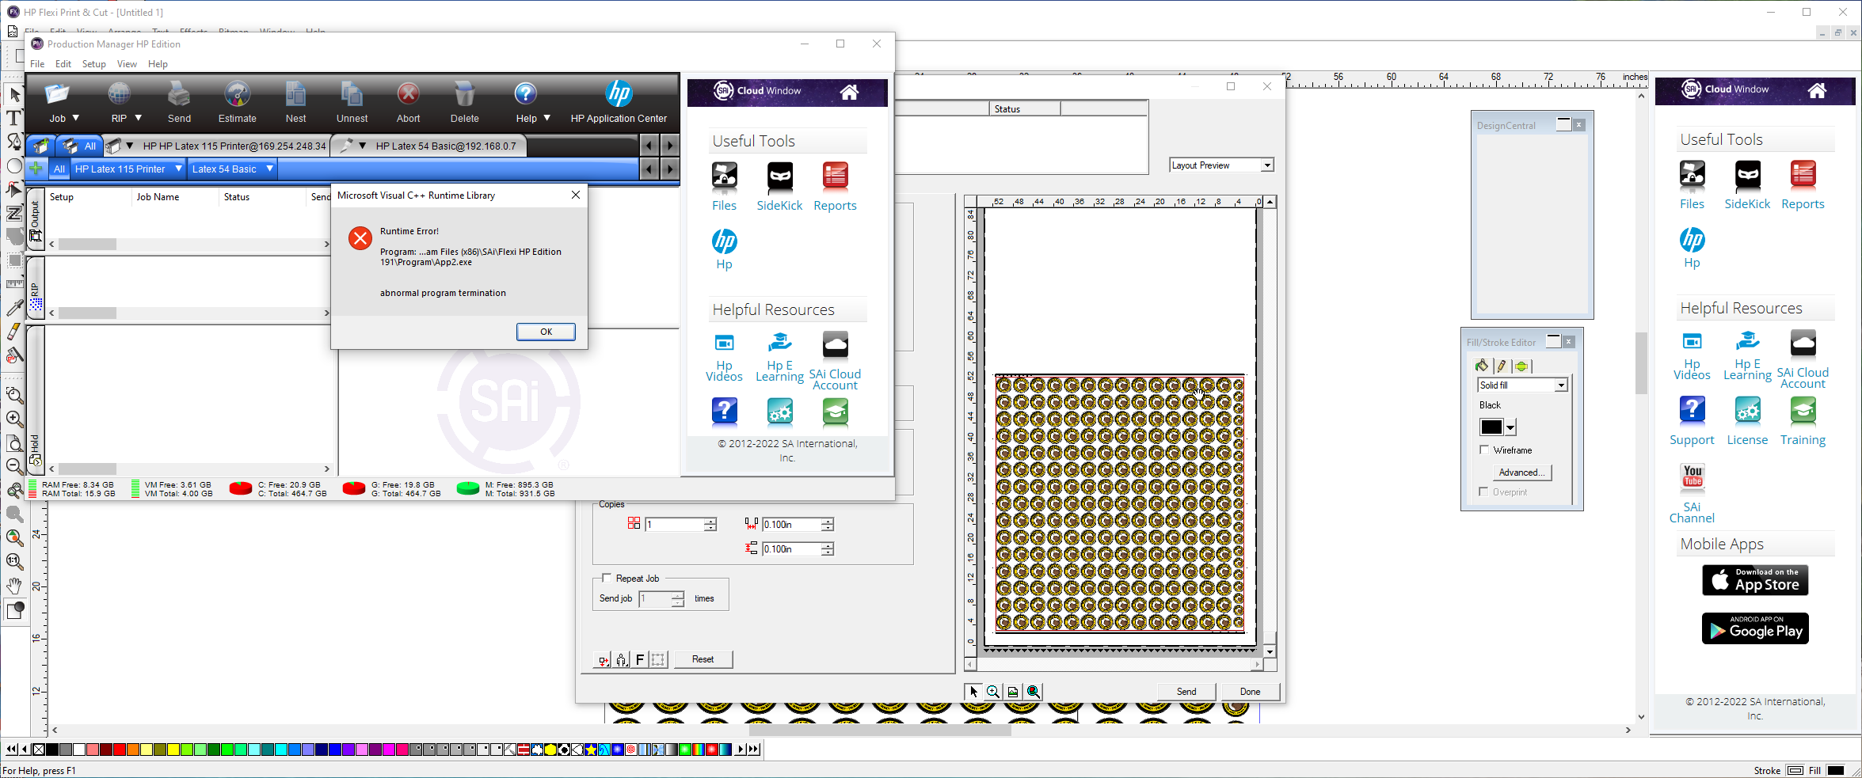Click the Advanced... button in Fill/Stroke Editor

coord(1521,472)
